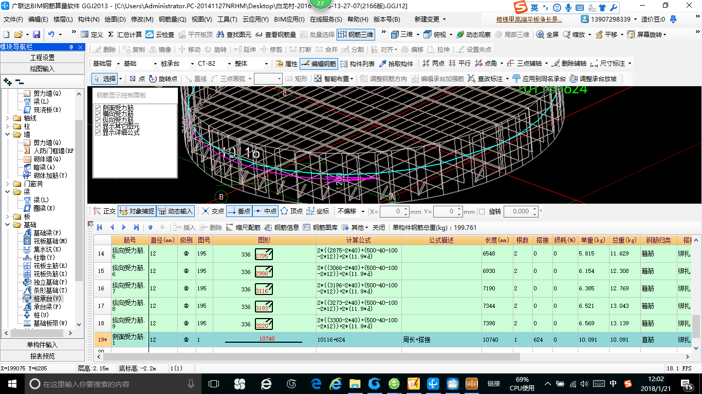702x394 pixels.
Task: Open 钢筋量(Q) menu
Action: coord(172,19)
